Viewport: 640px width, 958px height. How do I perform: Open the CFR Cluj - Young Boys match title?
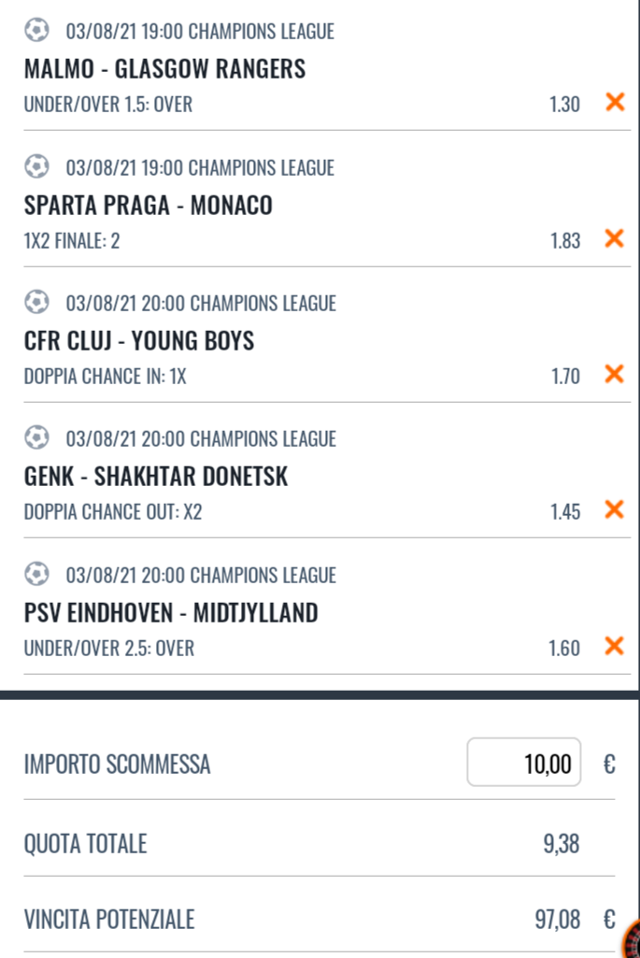(x=139, y=341)
